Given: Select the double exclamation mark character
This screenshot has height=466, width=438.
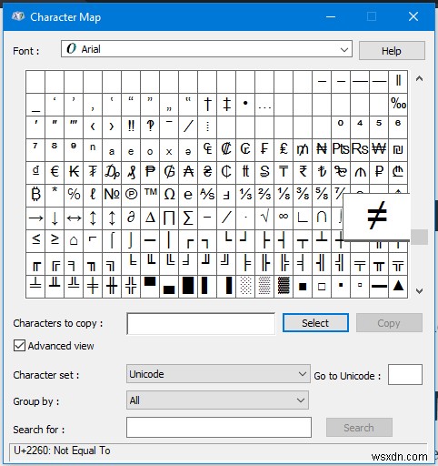Looking at the screenshot, I should point(131,127).
